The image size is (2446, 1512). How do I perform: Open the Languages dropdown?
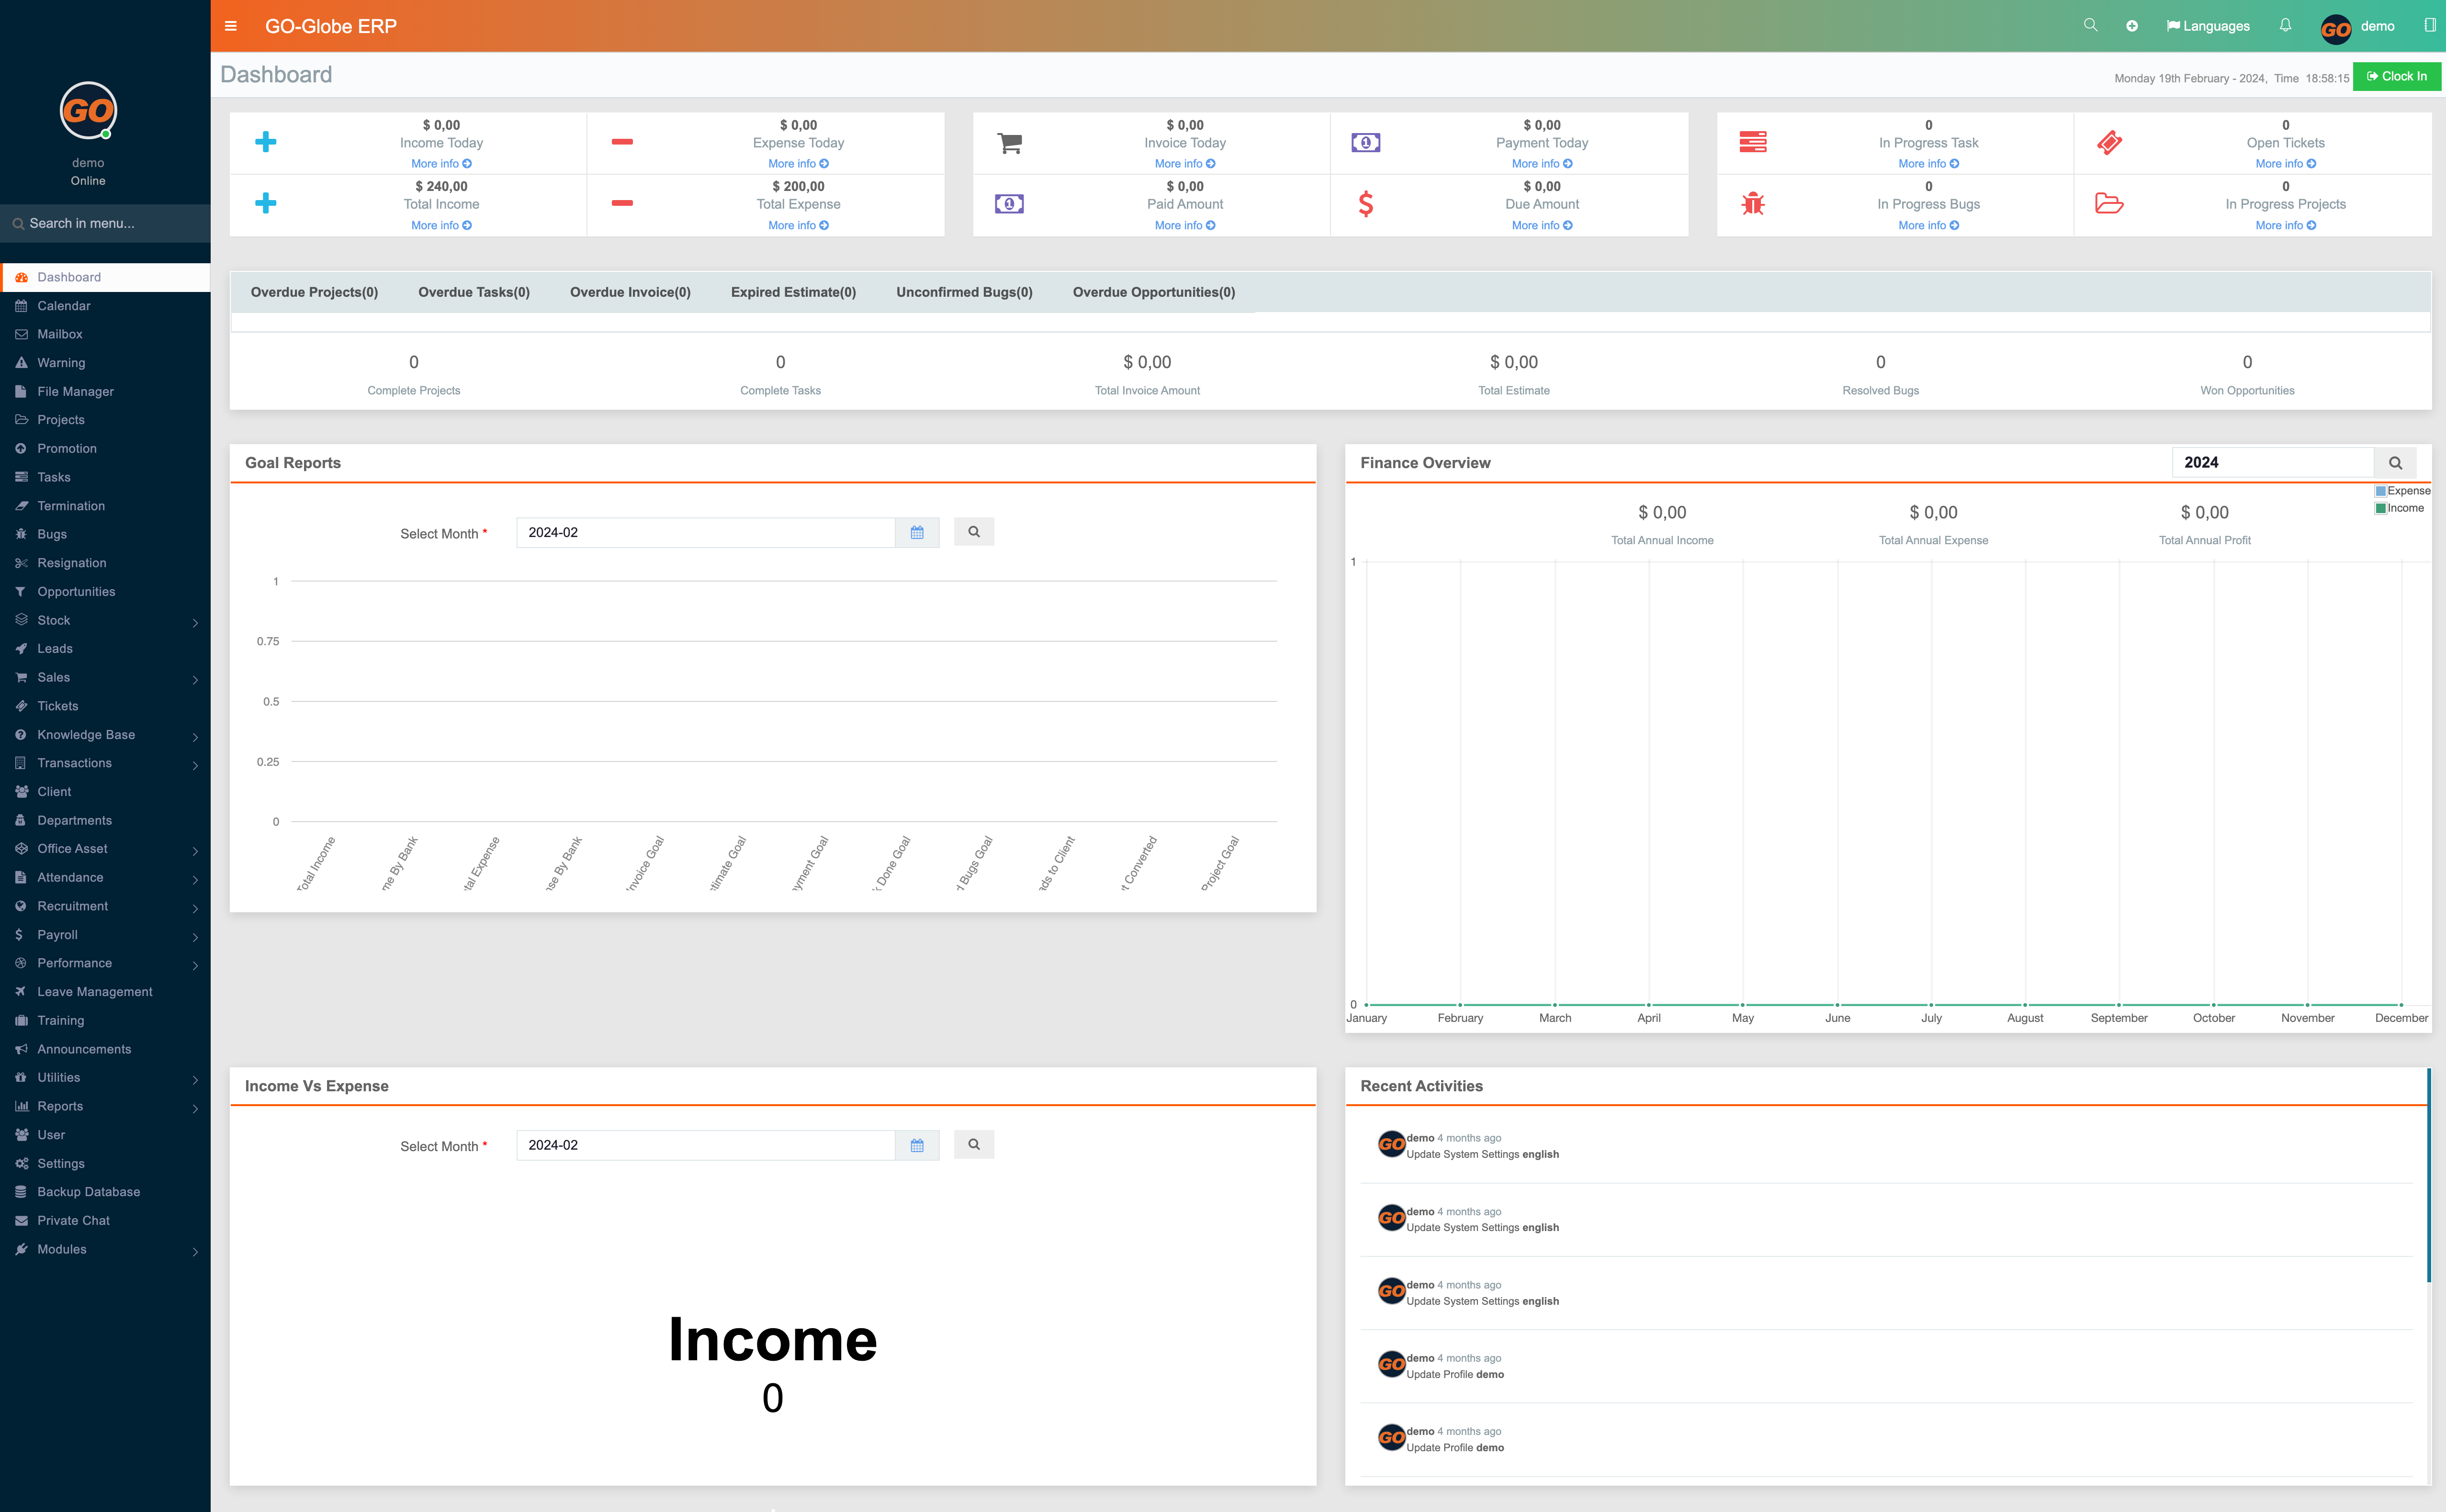(x=2207, y=26)
